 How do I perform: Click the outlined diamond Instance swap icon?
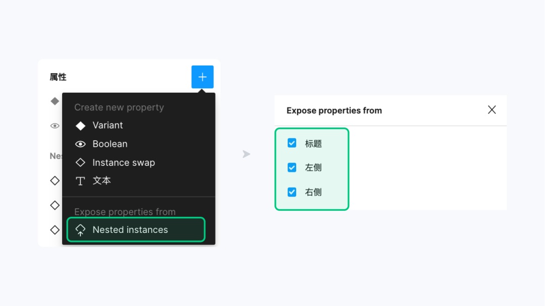(80, 162)
